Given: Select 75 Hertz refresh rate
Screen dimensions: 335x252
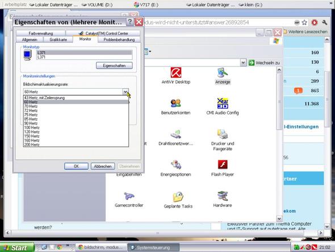Looking at the screenshot, I should point(76,115).
